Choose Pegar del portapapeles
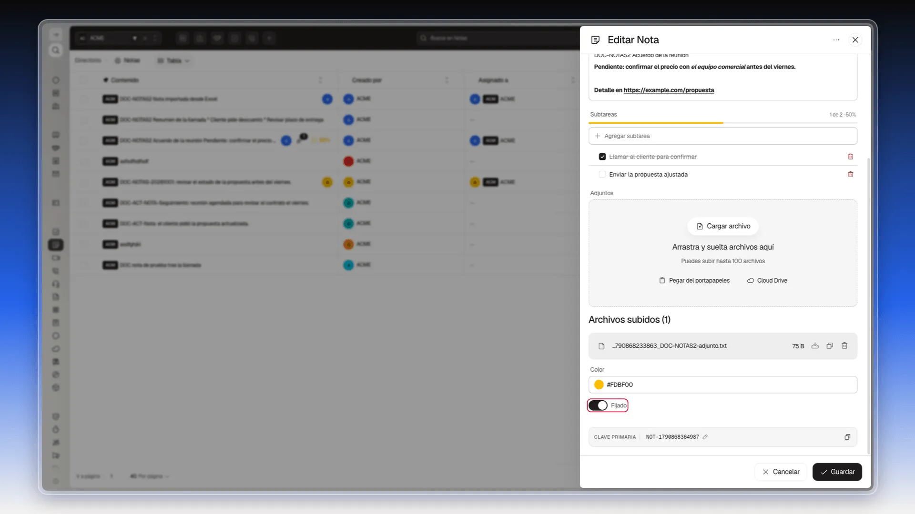Image resolution: width=915 pixels, height=514 pixels. (694, 281)
